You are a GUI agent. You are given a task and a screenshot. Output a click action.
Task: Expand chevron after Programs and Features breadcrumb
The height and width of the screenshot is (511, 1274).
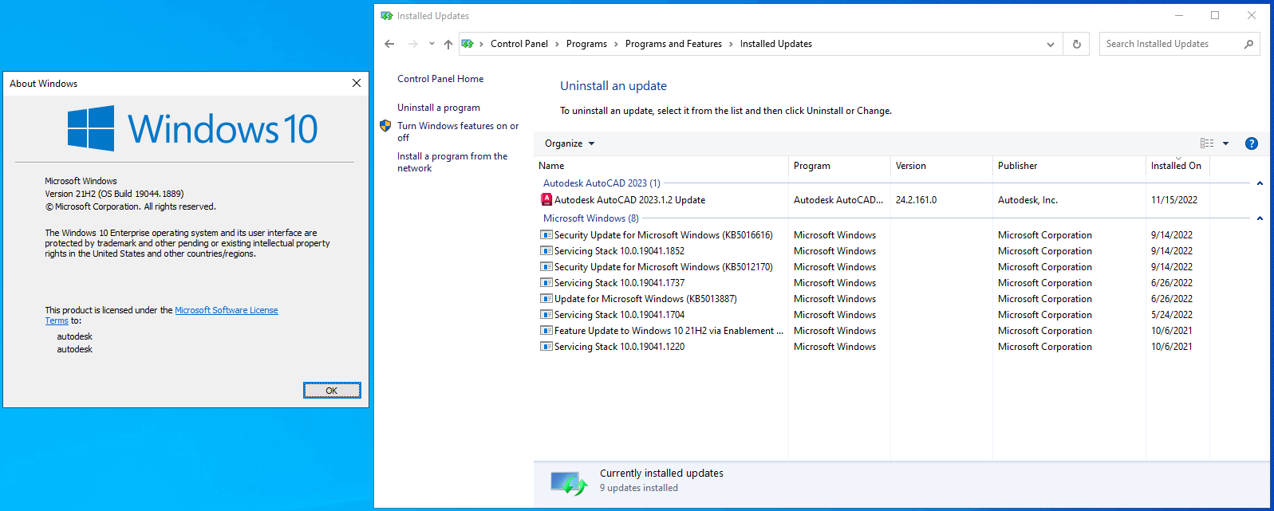[x=731, y=44]
